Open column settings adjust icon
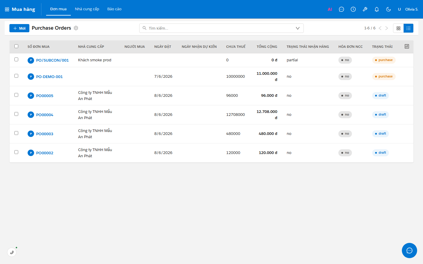The height and width of the screenshot is (264, 423). point(407,46)
